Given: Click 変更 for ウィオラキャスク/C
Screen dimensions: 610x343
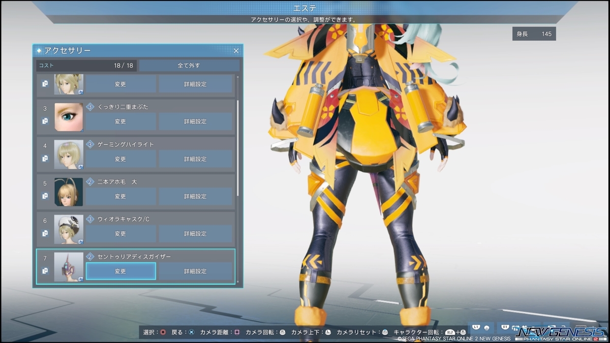Looking at the screenshot, I should coord(120,234).
